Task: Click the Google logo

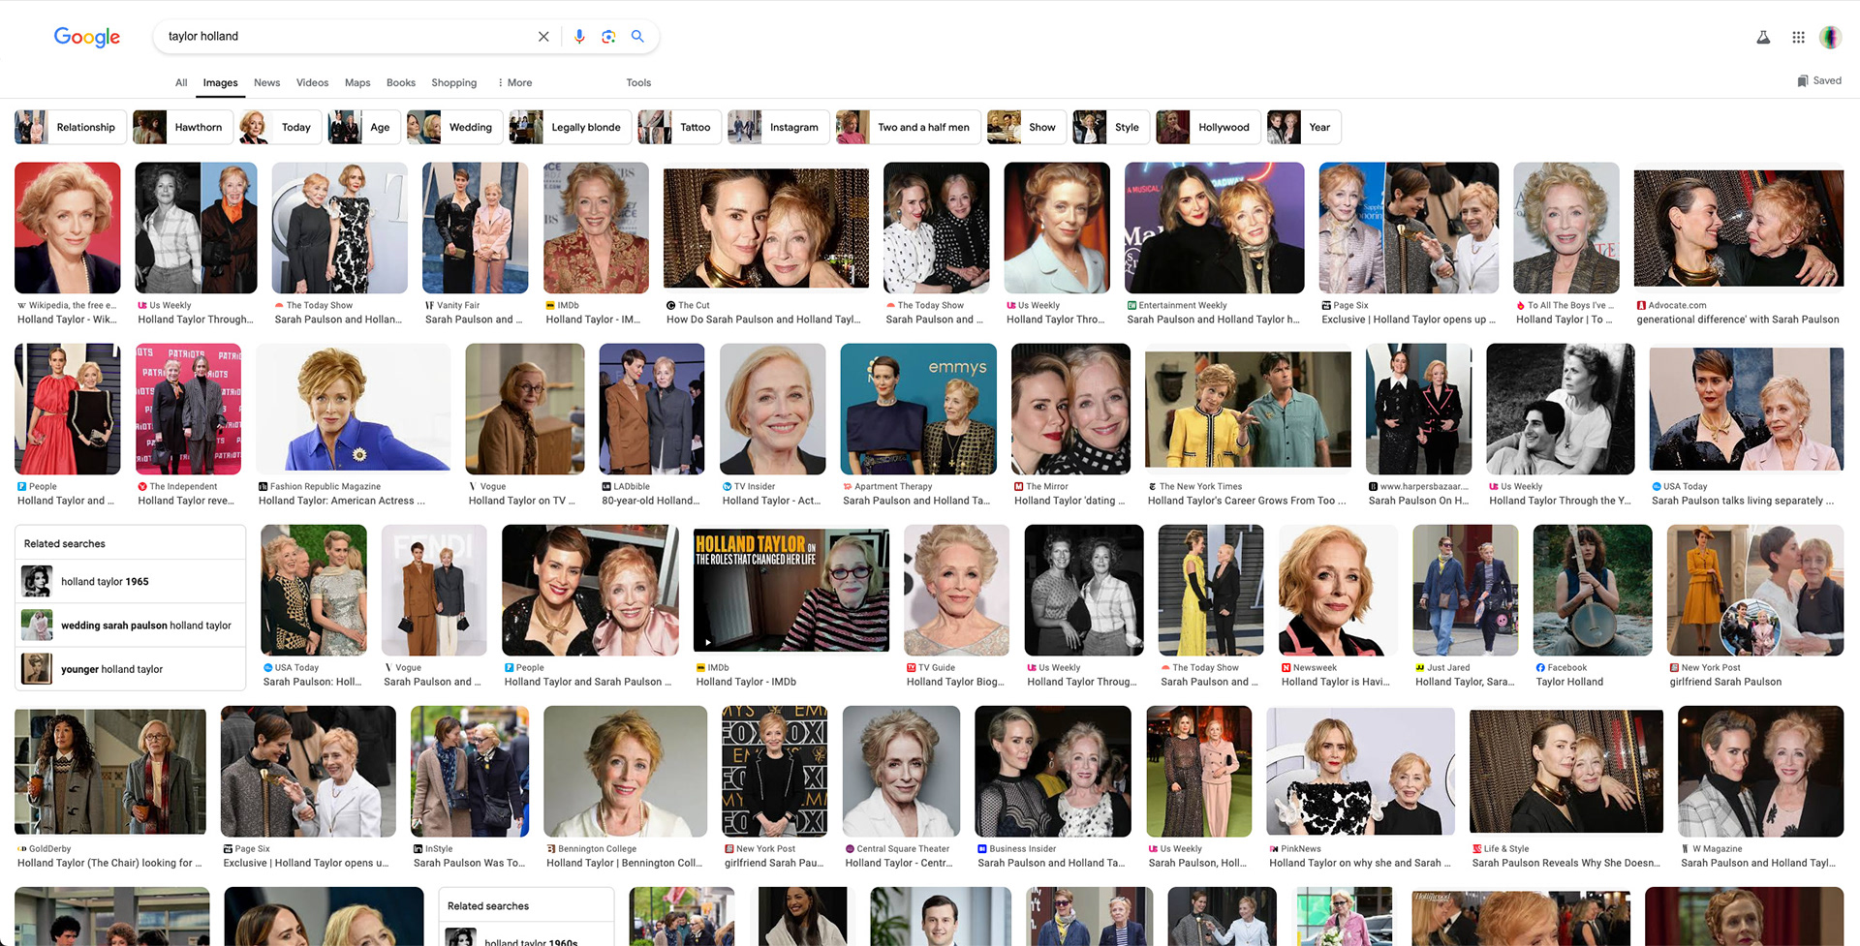Action: pos(87,37)
